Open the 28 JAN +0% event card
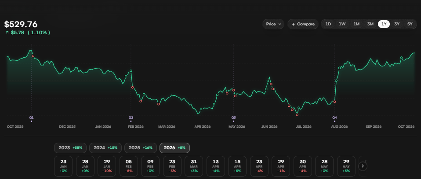 coord(85,166)
